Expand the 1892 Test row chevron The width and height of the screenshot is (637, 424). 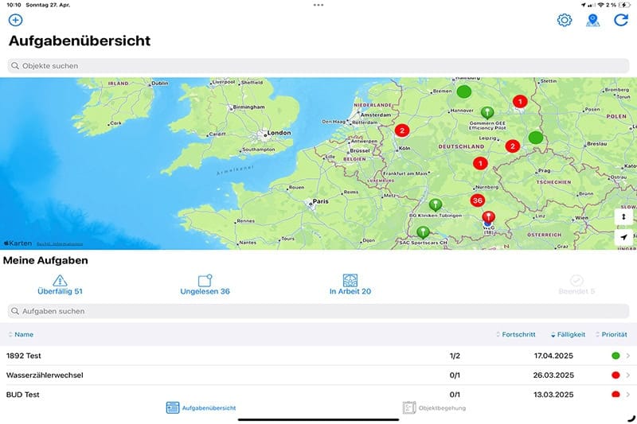click(x=628, y=356)
